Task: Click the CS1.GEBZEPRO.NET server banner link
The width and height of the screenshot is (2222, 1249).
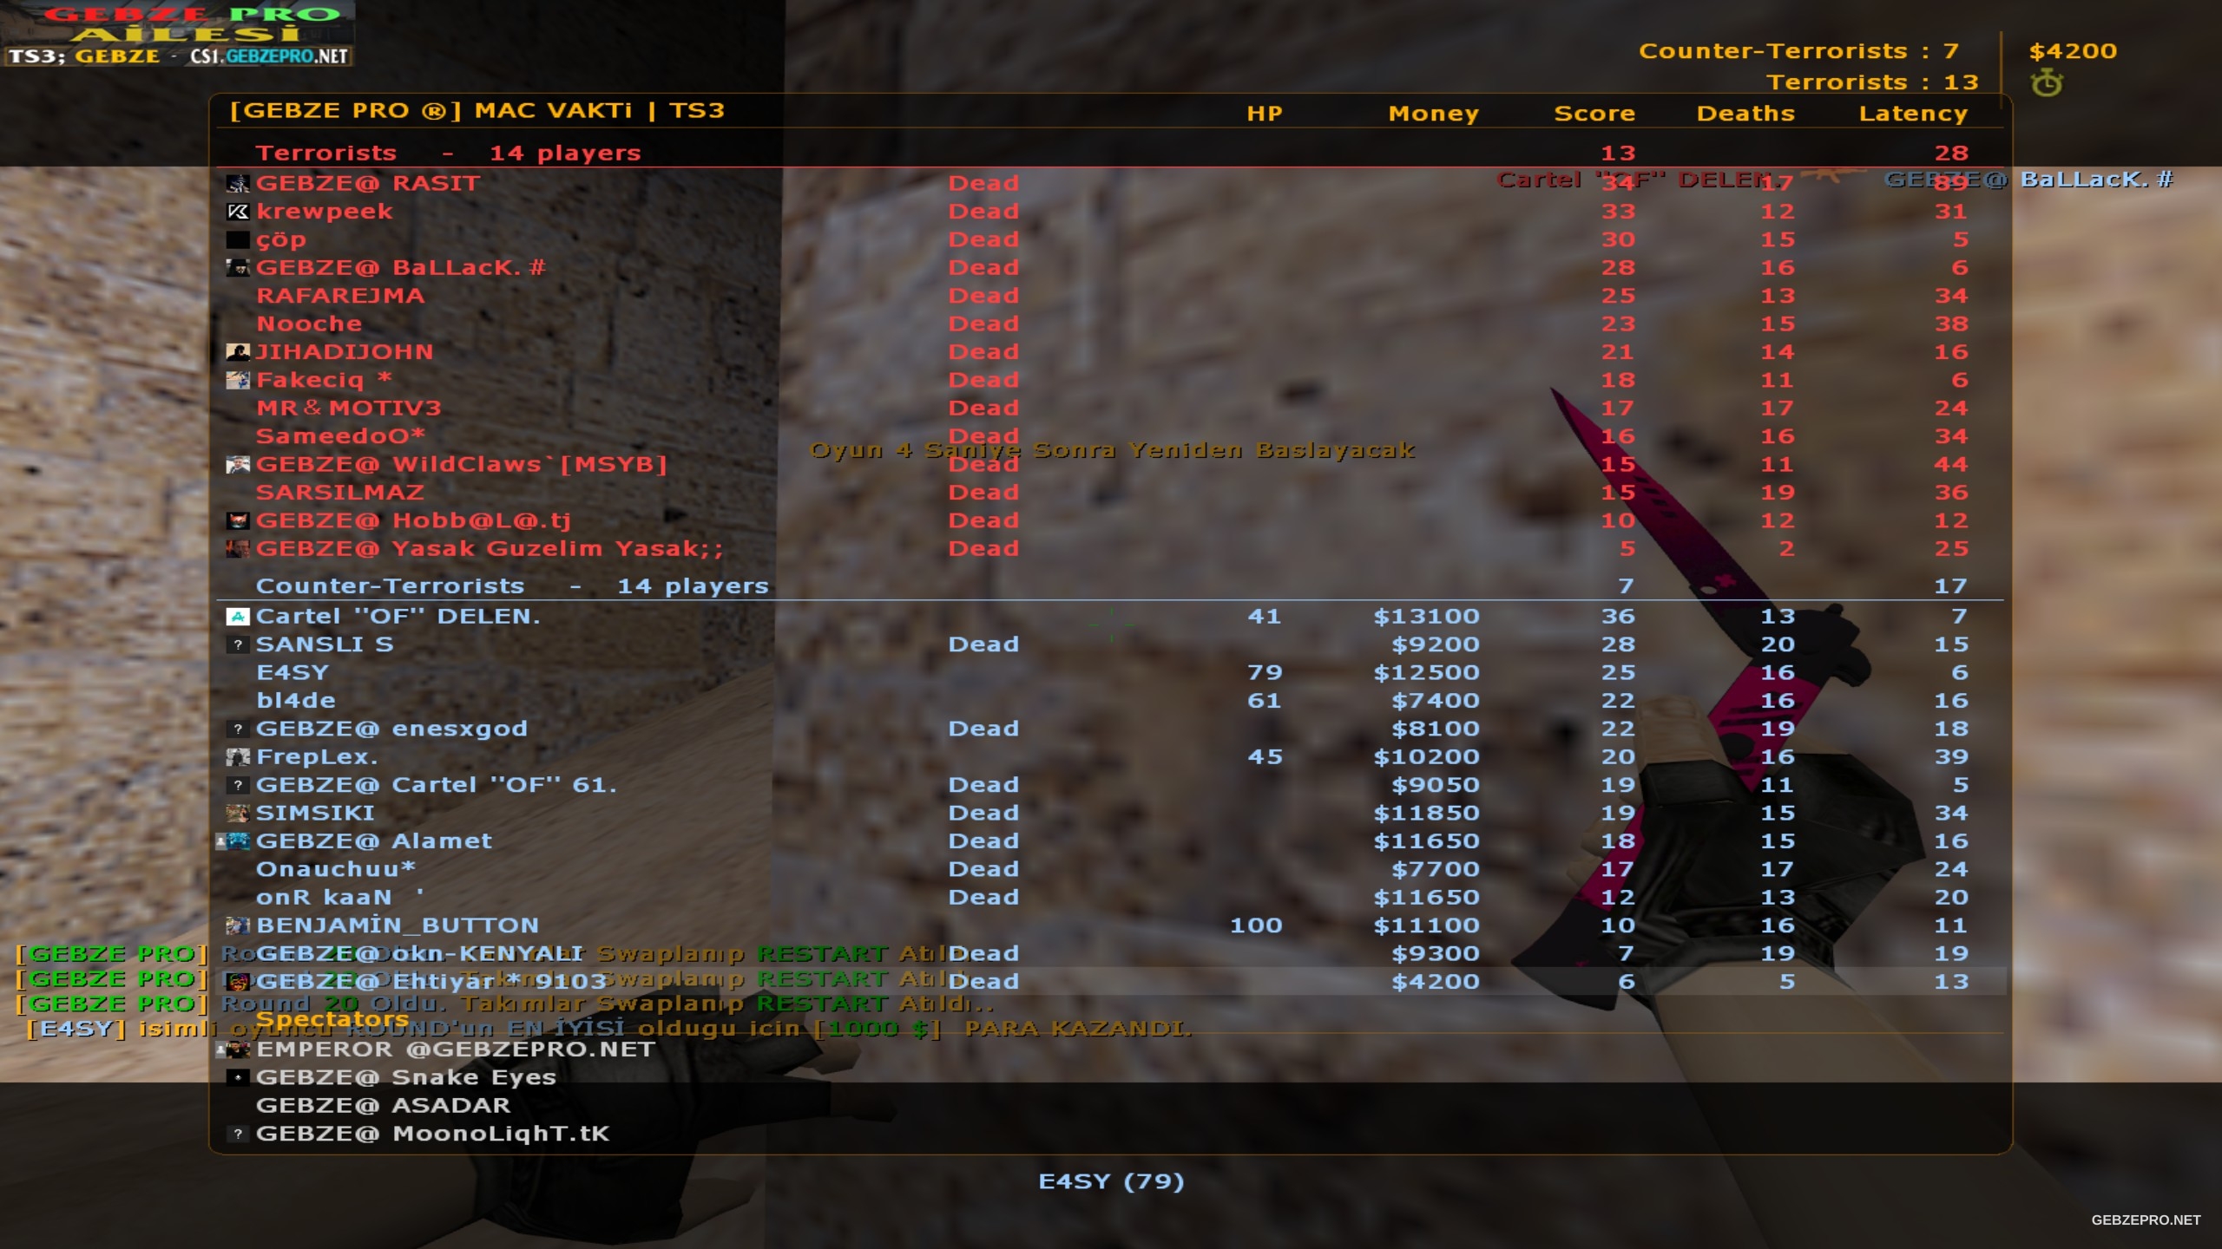Action: [x=269, y=57]
